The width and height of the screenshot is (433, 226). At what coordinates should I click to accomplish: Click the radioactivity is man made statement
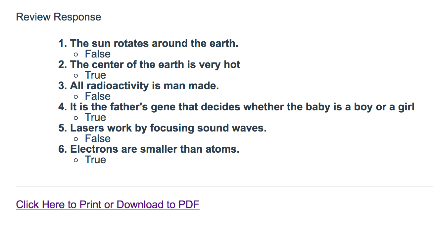(144, 86)
